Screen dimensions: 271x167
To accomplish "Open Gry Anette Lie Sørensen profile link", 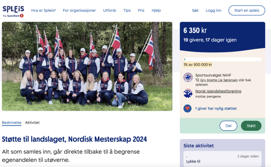I will (219, 80).
